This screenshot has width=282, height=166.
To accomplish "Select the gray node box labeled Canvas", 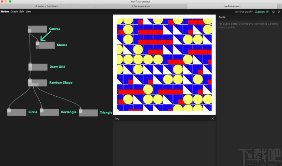I will point(37,29).
